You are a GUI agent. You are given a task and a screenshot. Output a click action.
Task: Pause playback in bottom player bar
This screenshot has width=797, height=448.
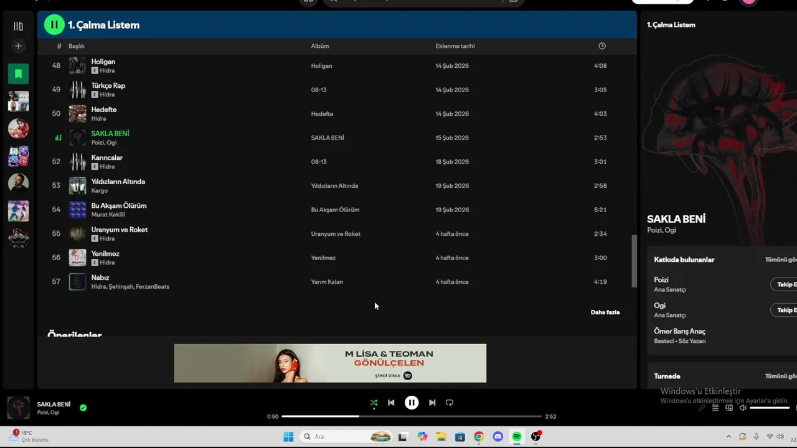tap(412, 403)
